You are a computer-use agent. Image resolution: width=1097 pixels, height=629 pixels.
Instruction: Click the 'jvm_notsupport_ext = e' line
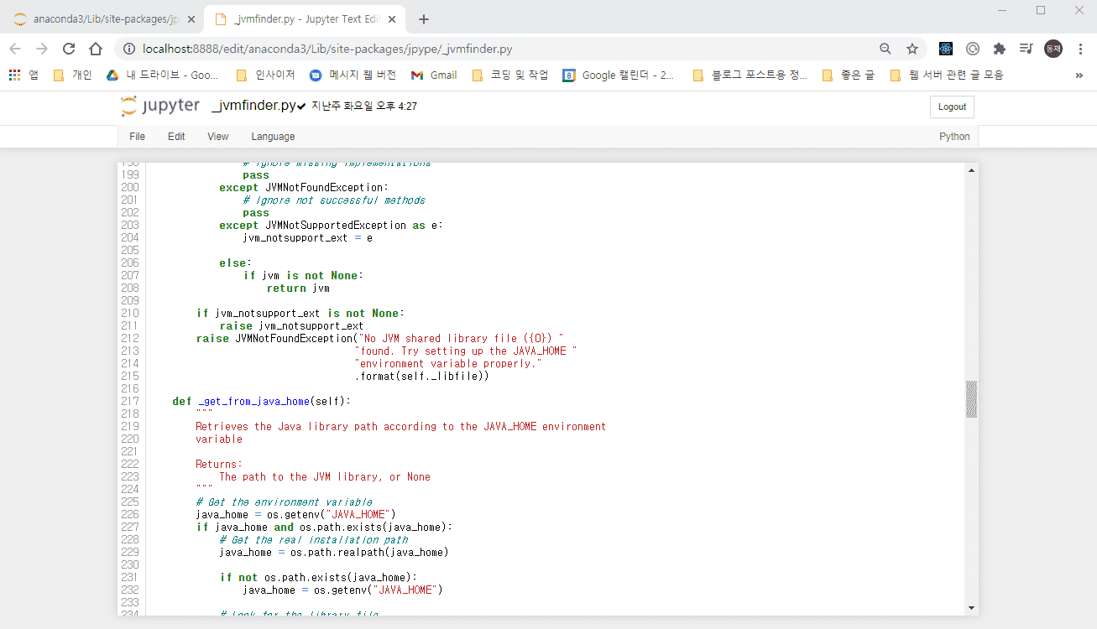[307, 237]
